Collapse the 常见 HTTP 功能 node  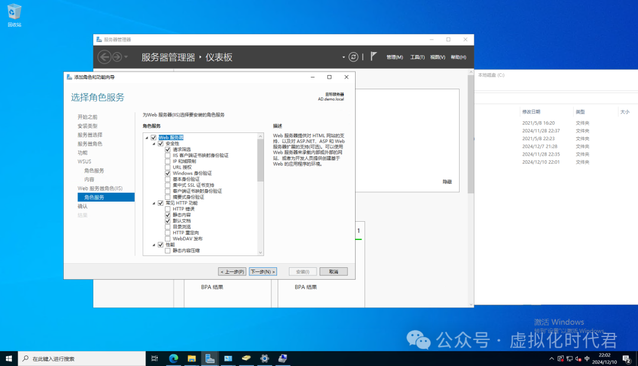(x=154, y=203)
